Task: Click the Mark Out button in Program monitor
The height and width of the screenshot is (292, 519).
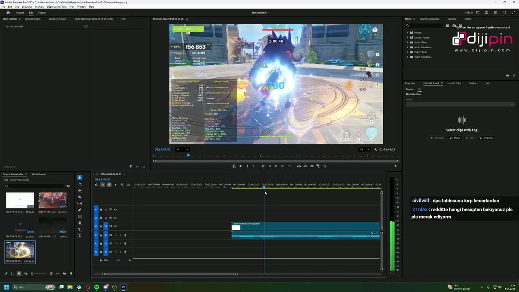Action: pos(253,166)
